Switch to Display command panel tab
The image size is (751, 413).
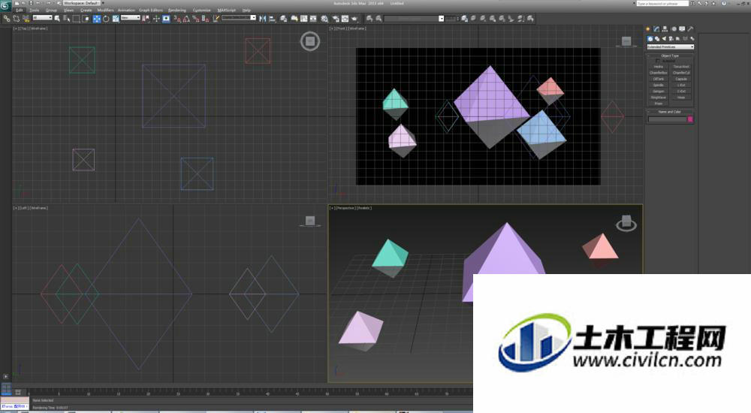(x=682, y=29)
